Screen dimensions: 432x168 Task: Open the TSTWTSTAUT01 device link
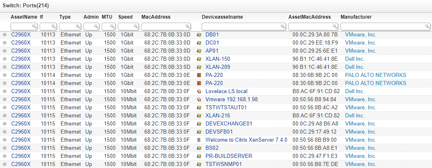pos(226,107)
